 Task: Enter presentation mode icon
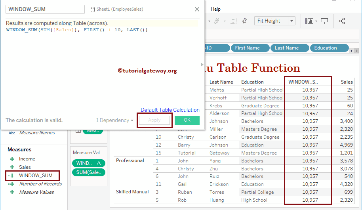325,21
